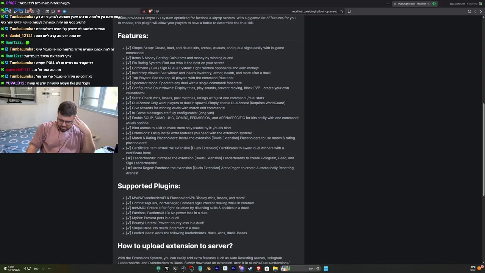The width and height of the screenshot is (485, 273).
Task: Click the 'Inventory Viewer' feature line
Action: 198,73
